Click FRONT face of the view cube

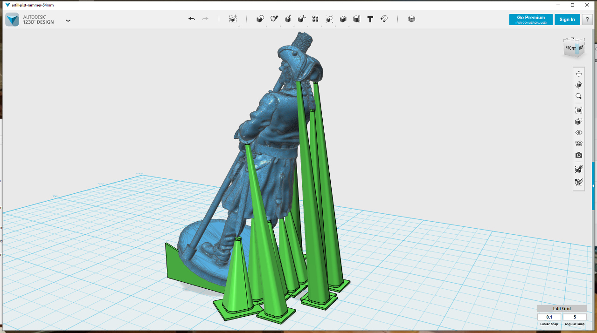click(570, 48)
